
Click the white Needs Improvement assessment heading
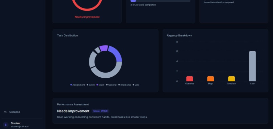73,111
